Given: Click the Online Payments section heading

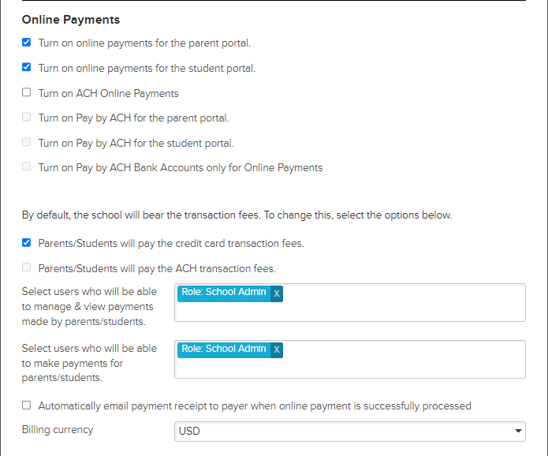Looking at the screenshot, I should 71,20.
